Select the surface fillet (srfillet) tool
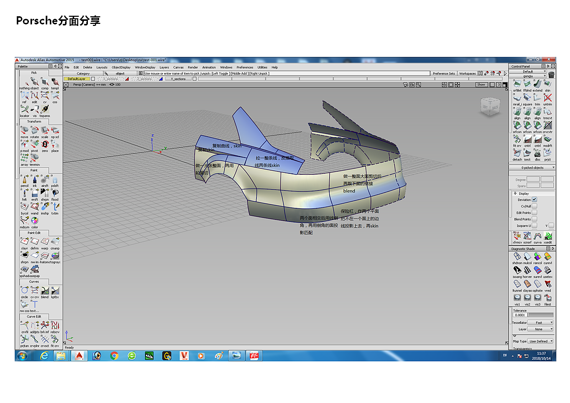 [x=517, y=84]
